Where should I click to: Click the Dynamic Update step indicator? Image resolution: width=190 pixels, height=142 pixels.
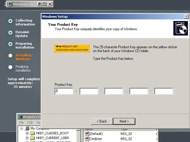point(10,33)
